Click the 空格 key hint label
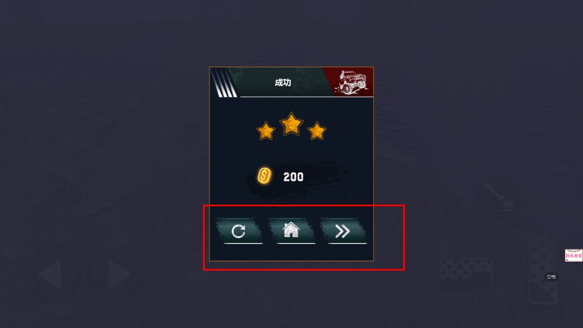Screen dimensions: 583x328 [551, 277]
